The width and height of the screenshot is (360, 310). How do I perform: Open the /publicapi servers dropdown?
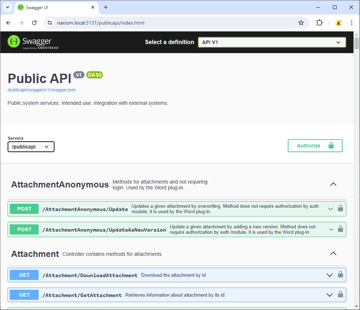pyautogui.click(x=31, y=147)
